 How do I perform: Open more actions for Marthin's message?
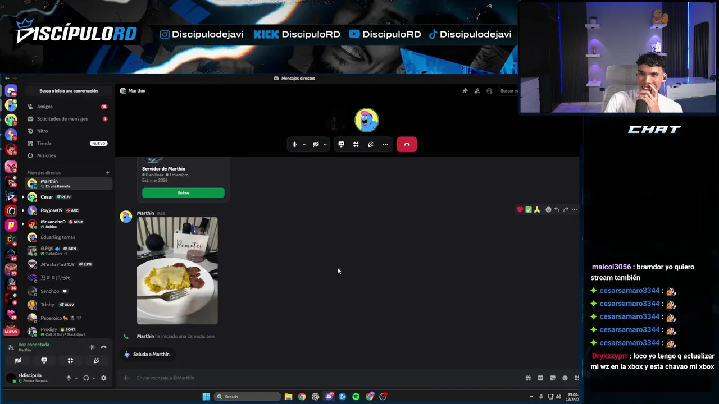pos(574,209)
